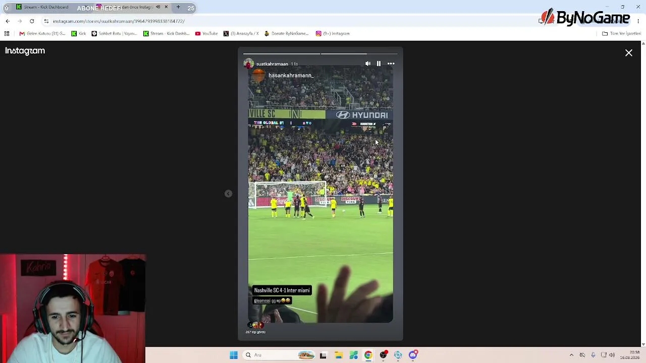
Task: Mute the Instagram tab via speaker icon
Action: [158, 7]
